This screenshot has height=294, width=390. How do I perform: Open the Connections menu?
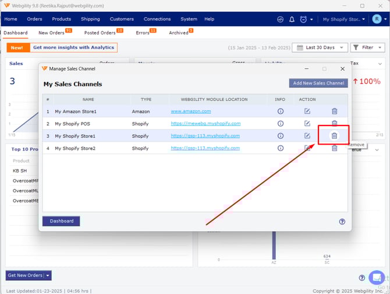(x=157, y=19)
